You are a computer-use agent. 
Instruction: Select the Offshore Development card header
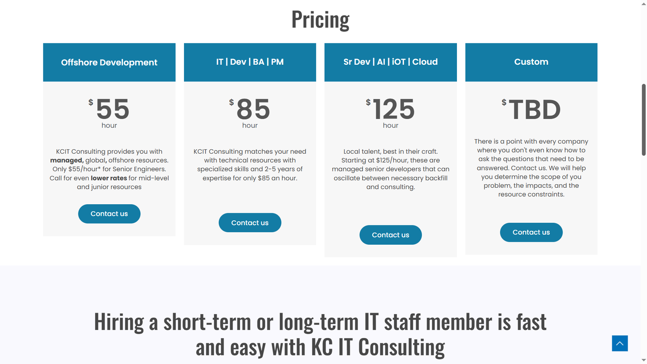click(109, 62)
